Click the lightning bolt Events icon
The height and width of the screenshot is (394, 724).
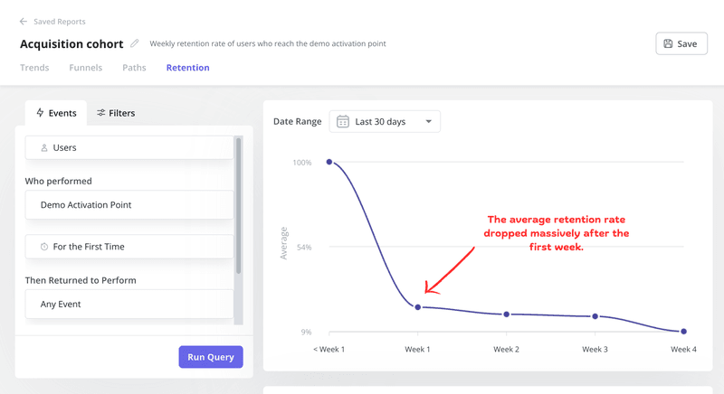(x=40, y=113)
